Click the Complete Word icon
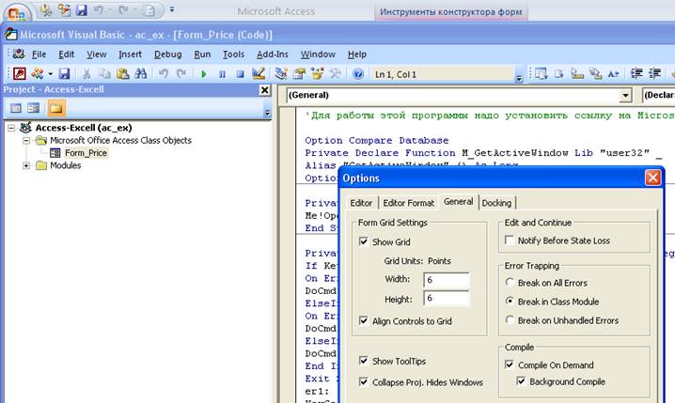 [x=614, y=74]
